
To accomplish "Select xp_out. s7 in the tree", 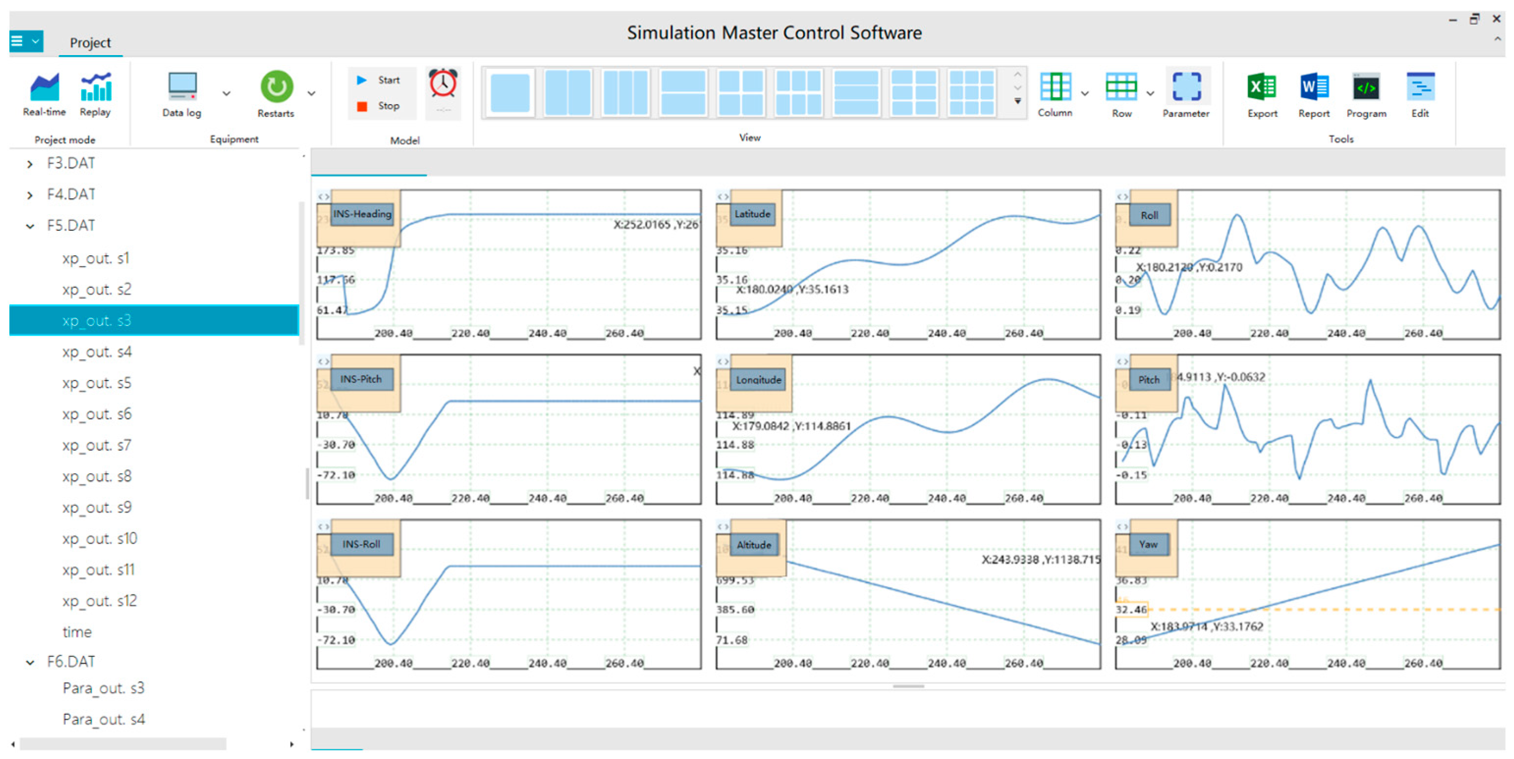I will coord(97,446).
